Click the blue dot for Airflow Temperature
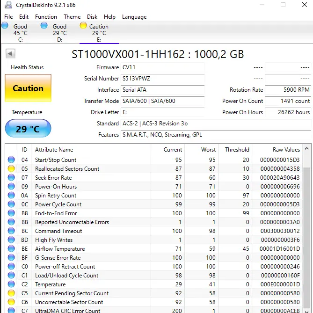Viewport: 313px width, 313px height. coord(11,248)
